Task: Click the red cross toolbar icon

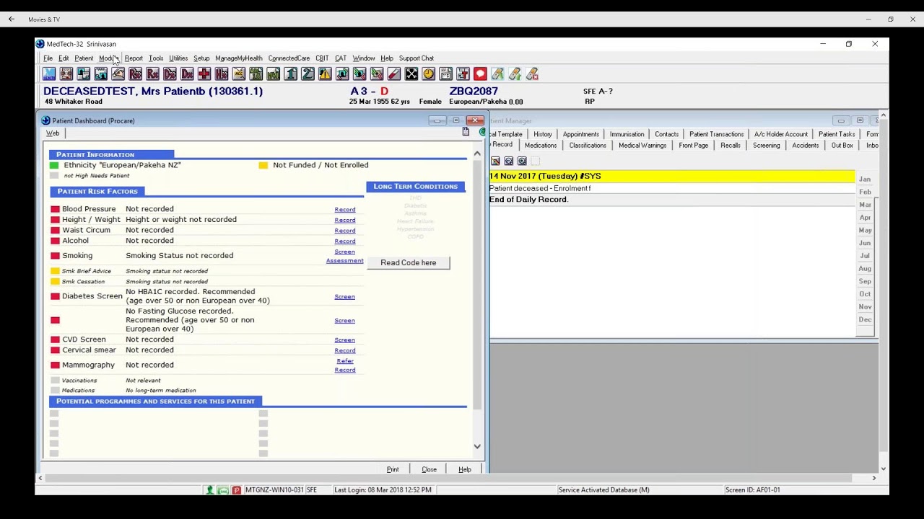Action: click(204, 74)
